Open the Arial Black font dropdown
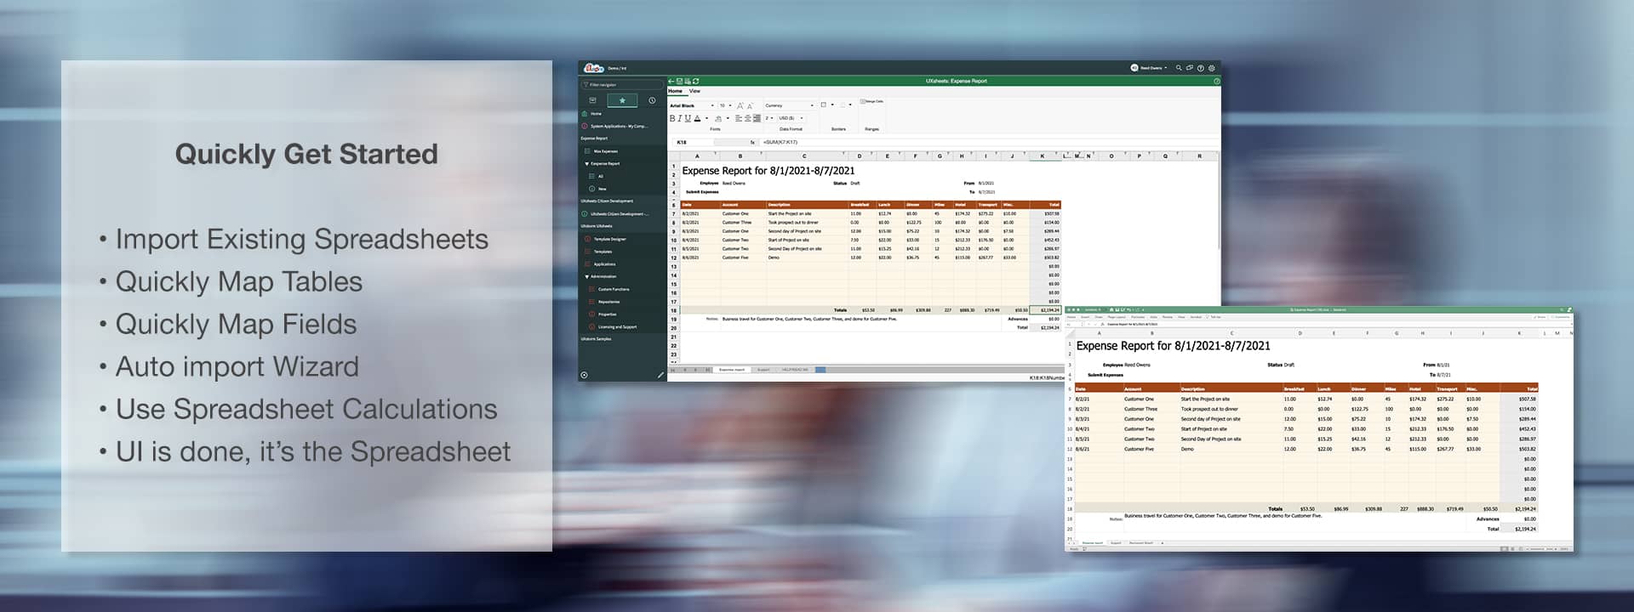1634x612 pixels. [x=692, y=105]
